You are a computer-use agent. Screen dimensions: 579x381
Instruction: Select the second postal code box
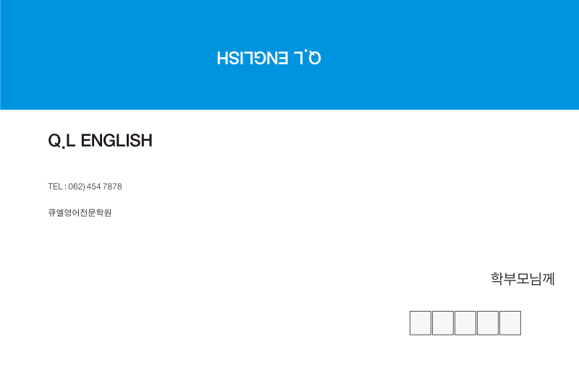click(x=443, y=323)
